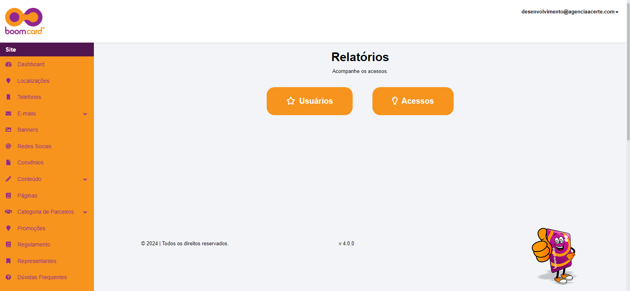Select Promoções in the sidebar
The image size is (630, 291).
tap(31, 228)
